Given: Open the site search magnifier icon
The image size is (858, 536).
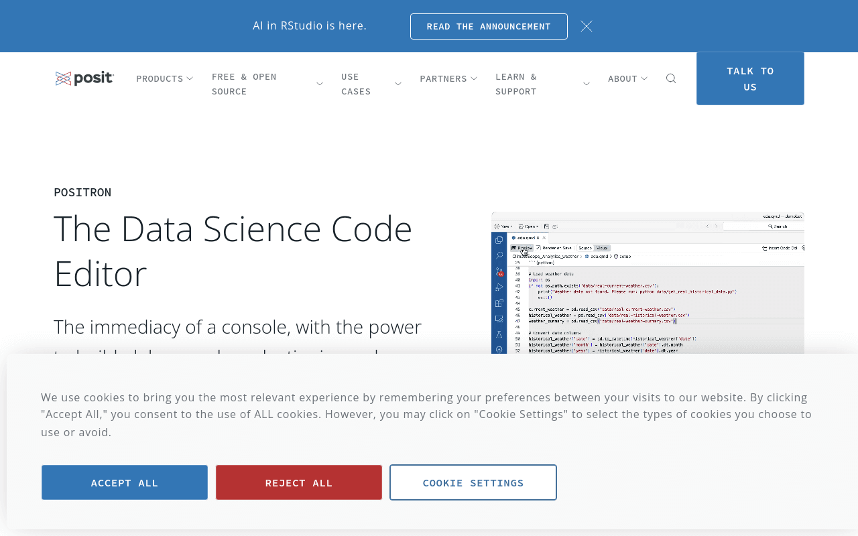Looking at the screenshot, I should pos(671,78).
